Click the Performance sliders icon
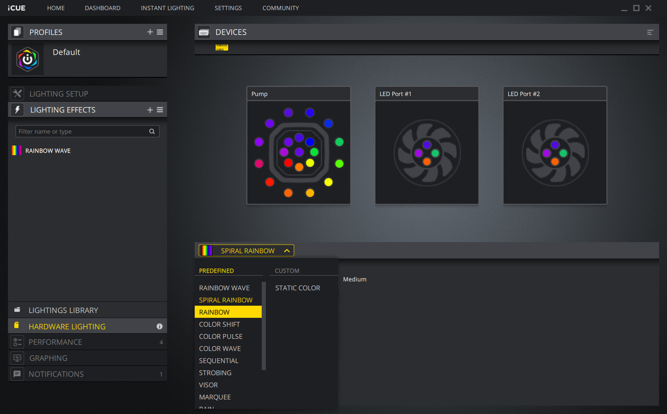 (17, 342)
